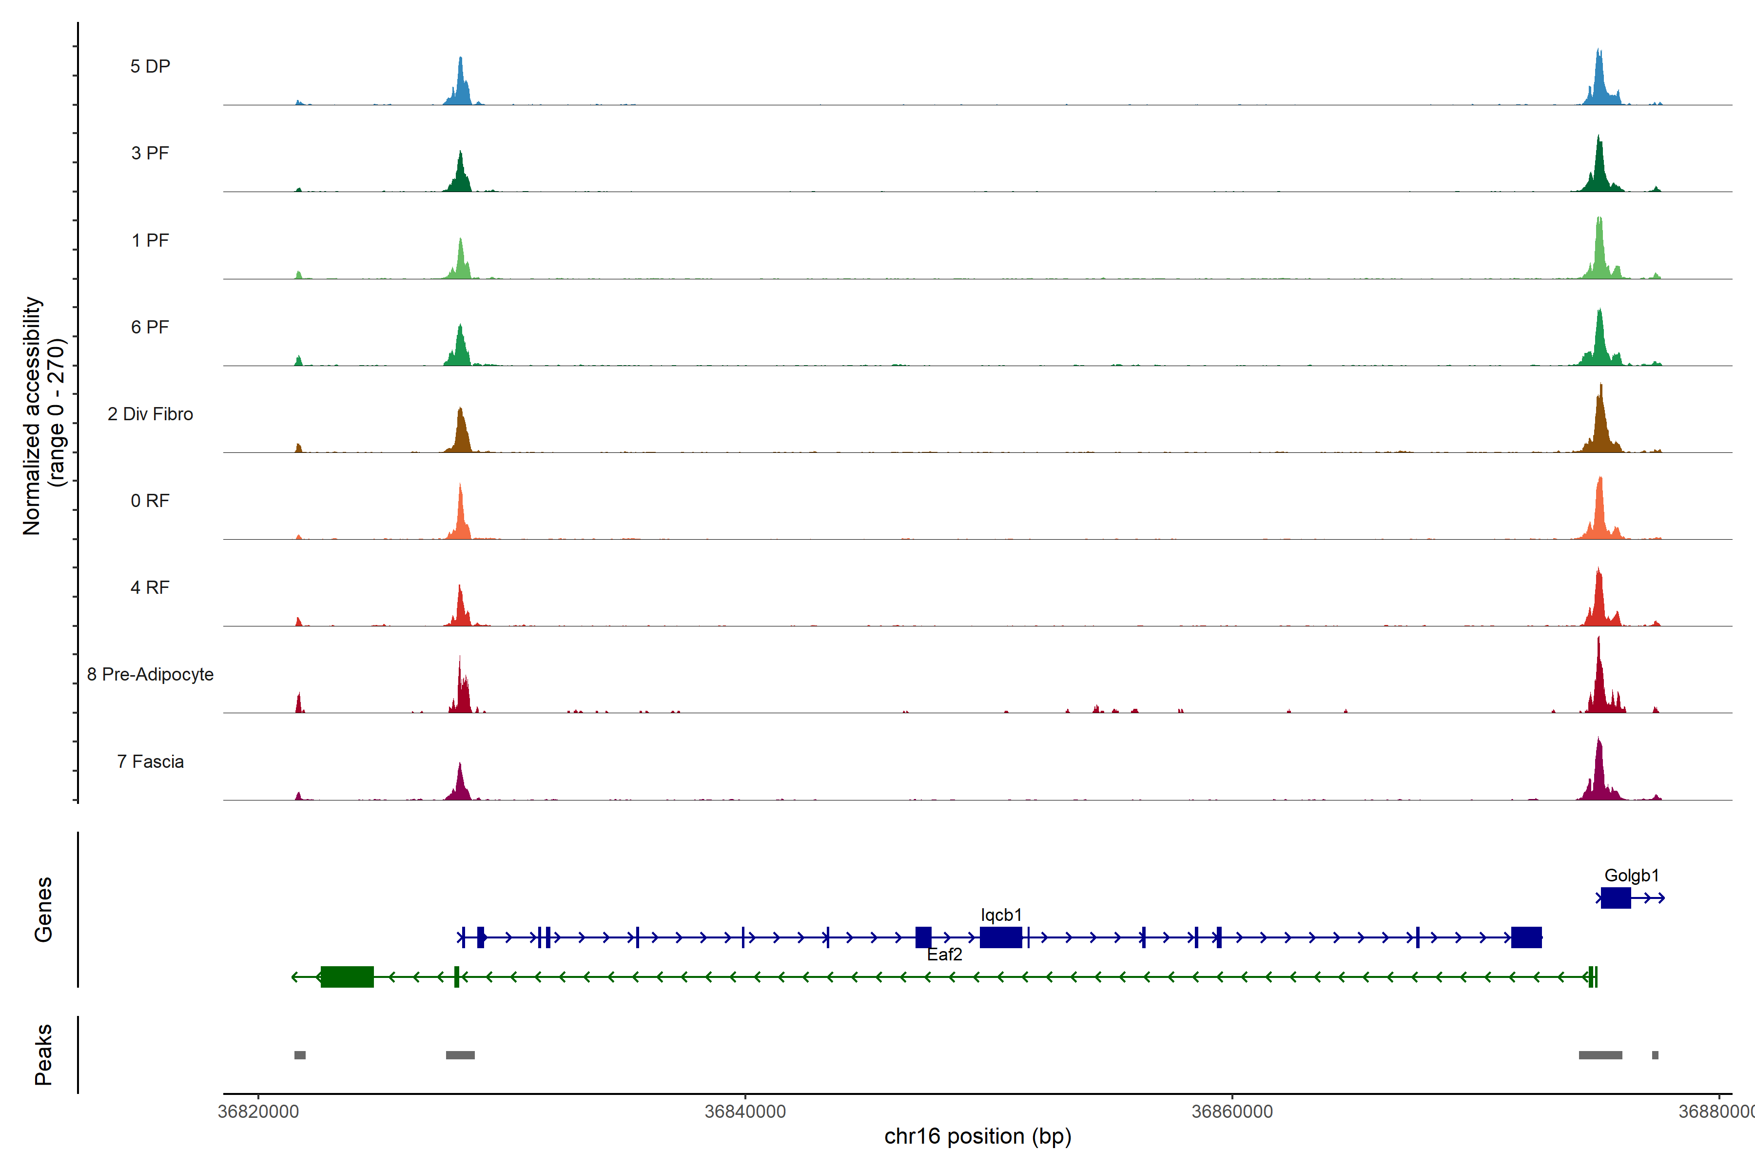Click the 7 Fascia track label
The height and width of the screenshot is (1170, 1755).
[150, 762]
